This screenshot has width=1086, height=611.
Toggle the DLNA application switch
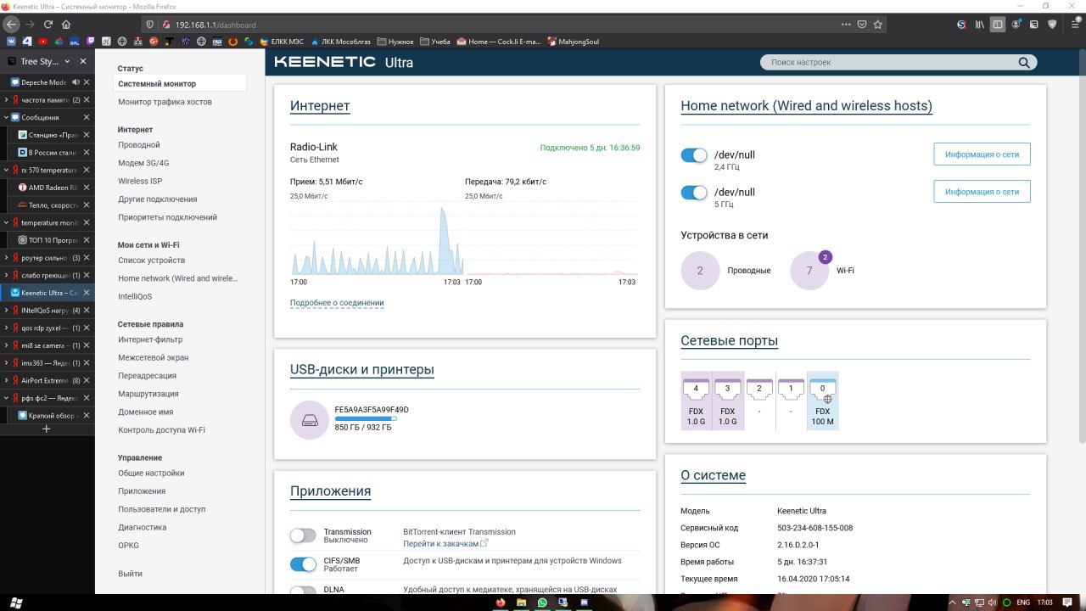pyautogui.click(x=303, y=591)
